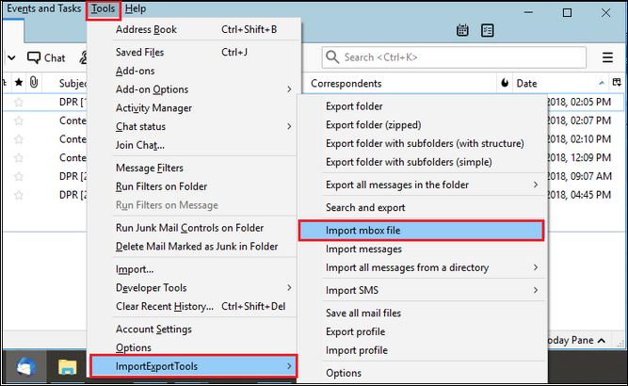The width and height of the screenshot is (628, 386).
Task: Open Message Filters
Action: [194, 168]
